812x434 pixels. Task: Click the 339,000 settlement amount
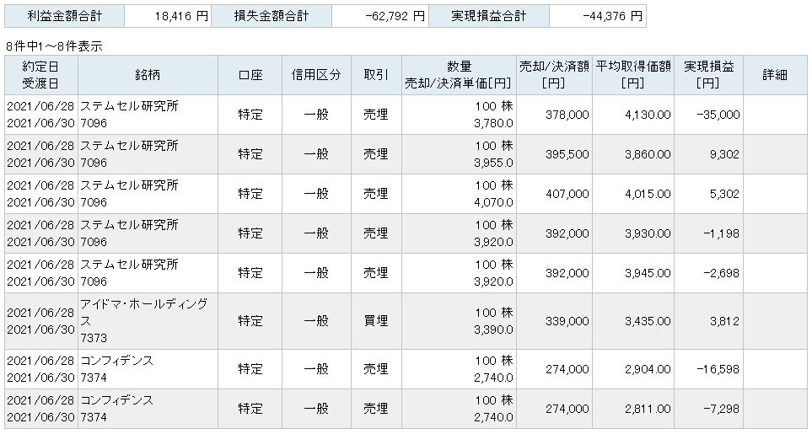(x=567, y=321)
